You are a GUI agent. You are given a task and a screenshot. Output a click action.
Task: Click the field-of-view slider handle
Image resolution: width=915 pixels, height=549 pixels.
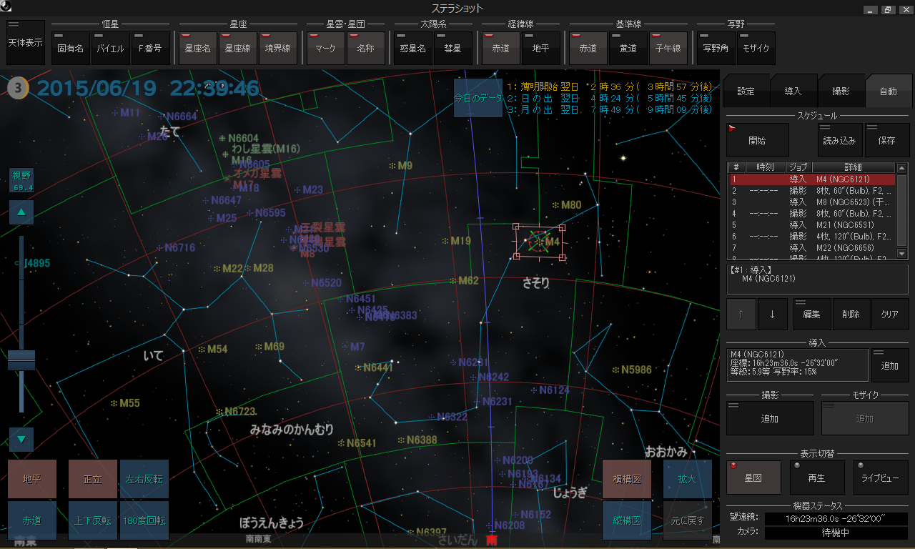pos(21,360)
